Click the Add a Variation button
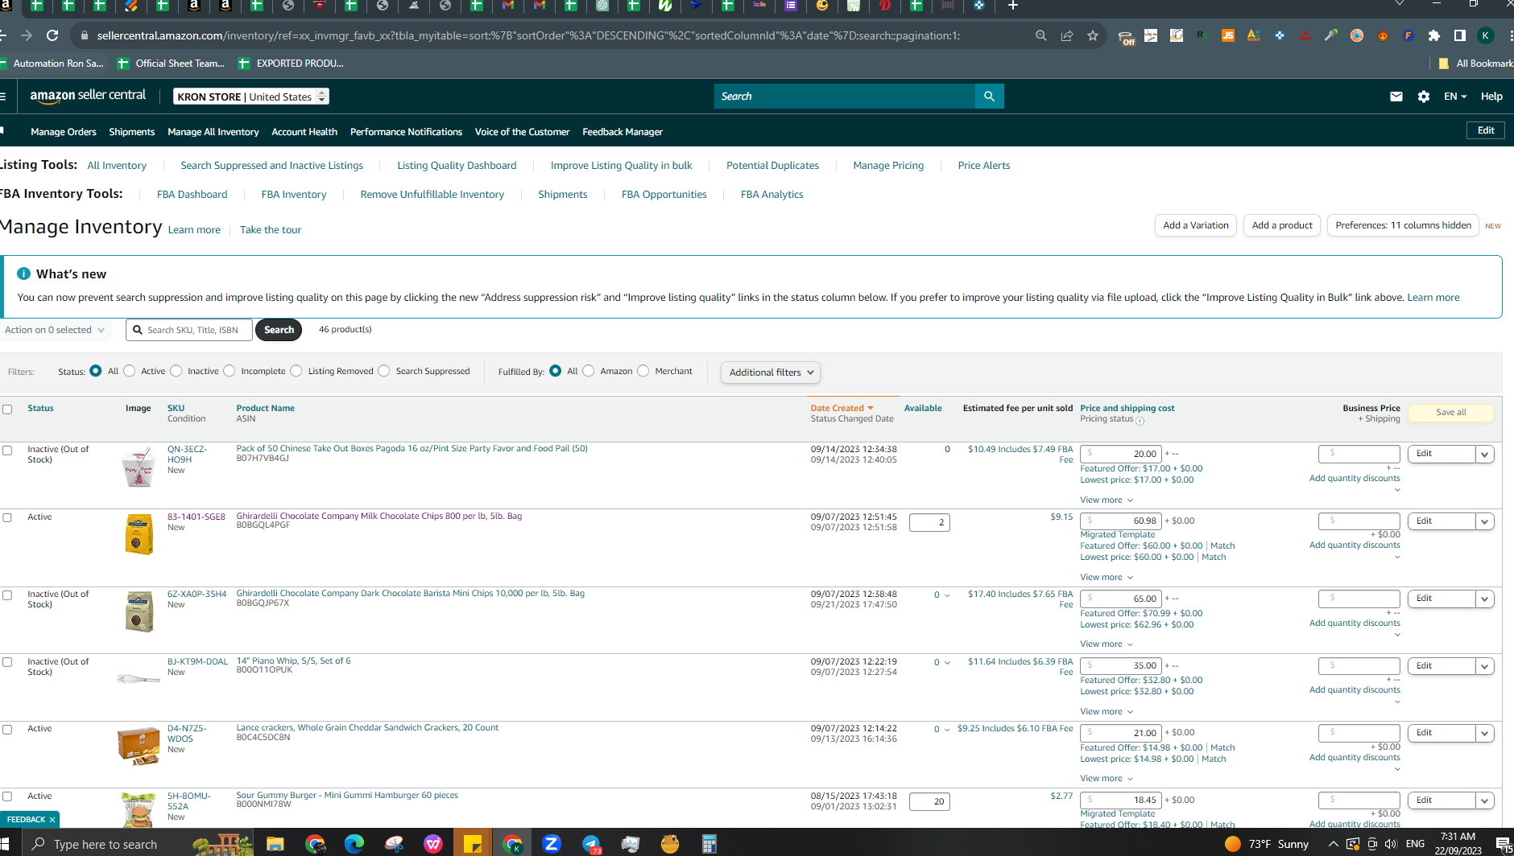 (x=1196, y=225)
